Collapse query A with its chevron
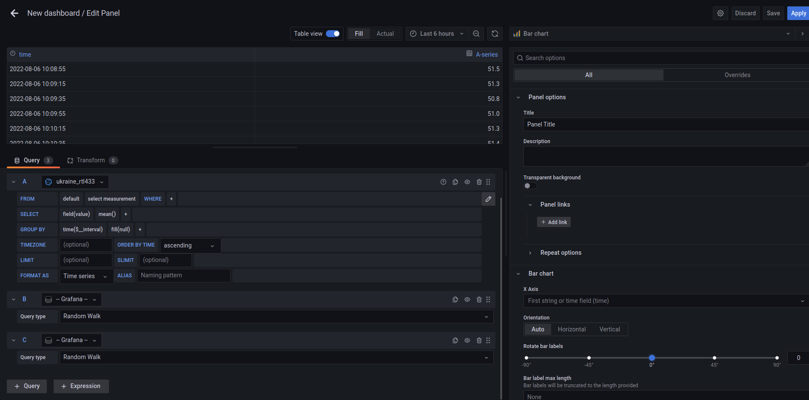This screenshot has width=809, height=400. (x=13, y=181)
